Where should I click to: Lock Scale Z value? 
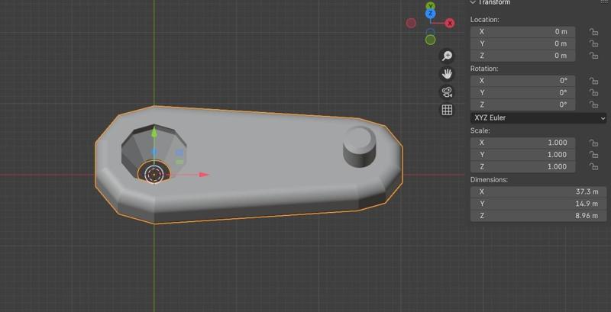pyautogui.click(x=593, y=167)
